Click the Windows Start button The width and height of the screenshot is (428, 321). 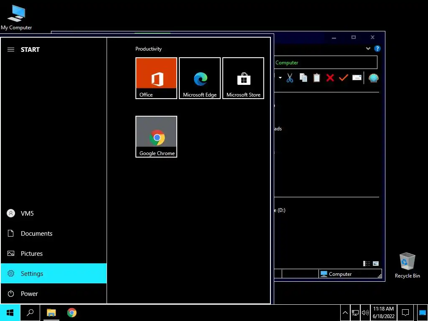pyautogui.click(x=10, y=313)
